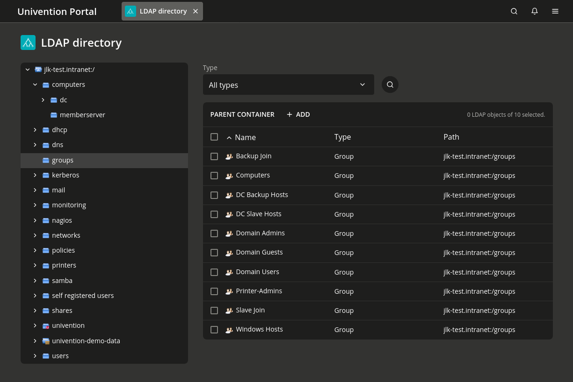Click the univention container folder icon
573x382 pixels.
pyautogui.click(x=46, y=326)
